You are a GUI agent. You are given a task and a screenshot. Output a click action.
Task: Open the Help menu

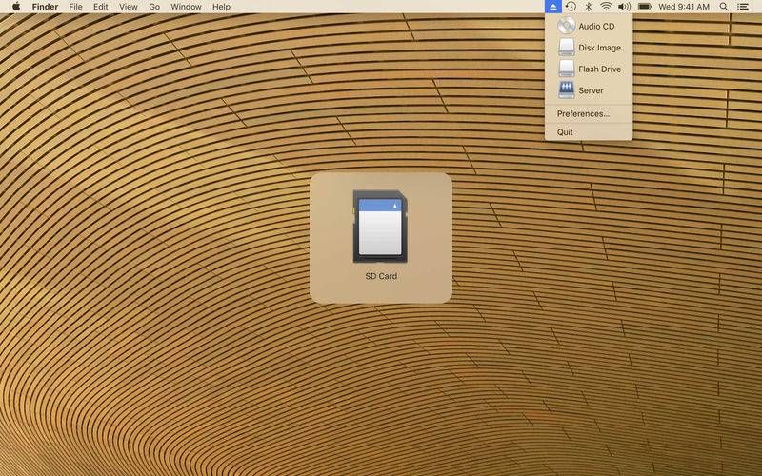[221, 7]
